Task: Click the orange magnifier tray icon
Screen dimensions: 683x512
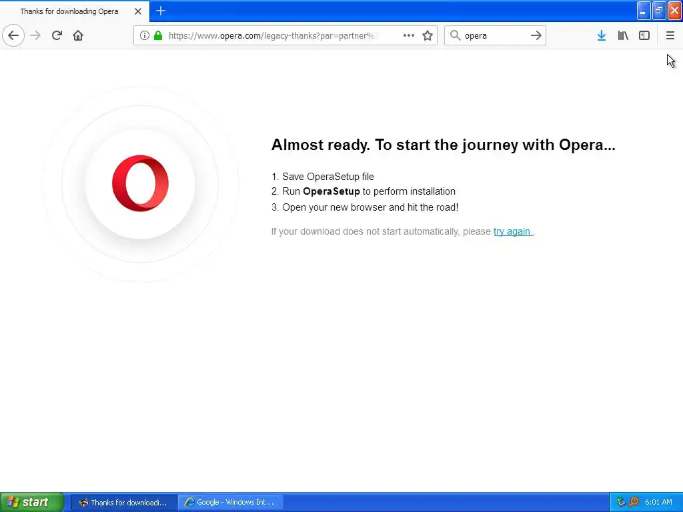Action: 634,502
